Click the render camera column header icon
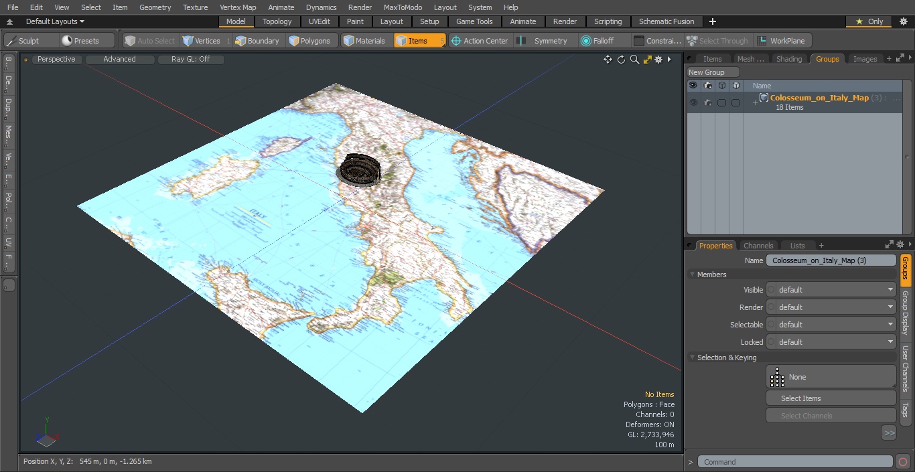Viewport: 915px width, 472px height. (707, 86)
